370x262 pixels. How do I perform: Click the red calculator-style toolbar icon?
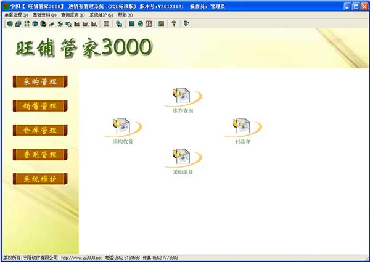pos(149,23)
